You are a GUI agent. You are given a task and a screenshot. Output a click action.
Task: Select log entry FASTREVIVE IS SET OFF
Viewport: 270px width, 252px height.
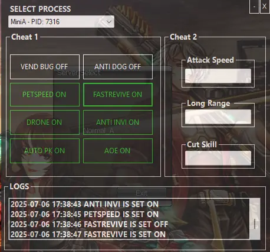(90, 224)
